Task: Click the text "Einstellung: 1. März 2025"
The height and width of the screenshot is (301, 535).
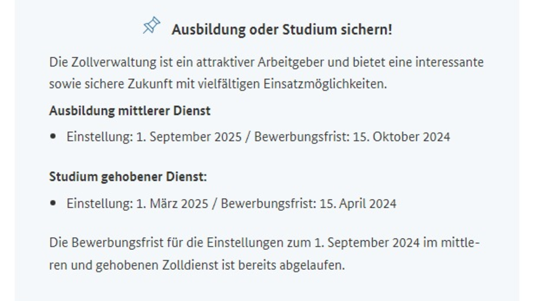Action: pos(137,203)
